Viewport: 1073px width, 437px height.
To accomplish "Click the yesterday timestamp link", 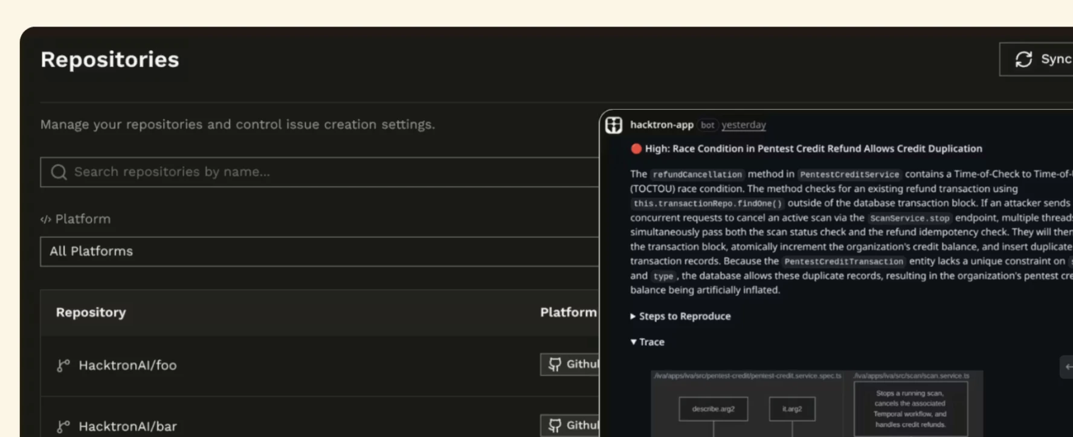I will 744,125.
